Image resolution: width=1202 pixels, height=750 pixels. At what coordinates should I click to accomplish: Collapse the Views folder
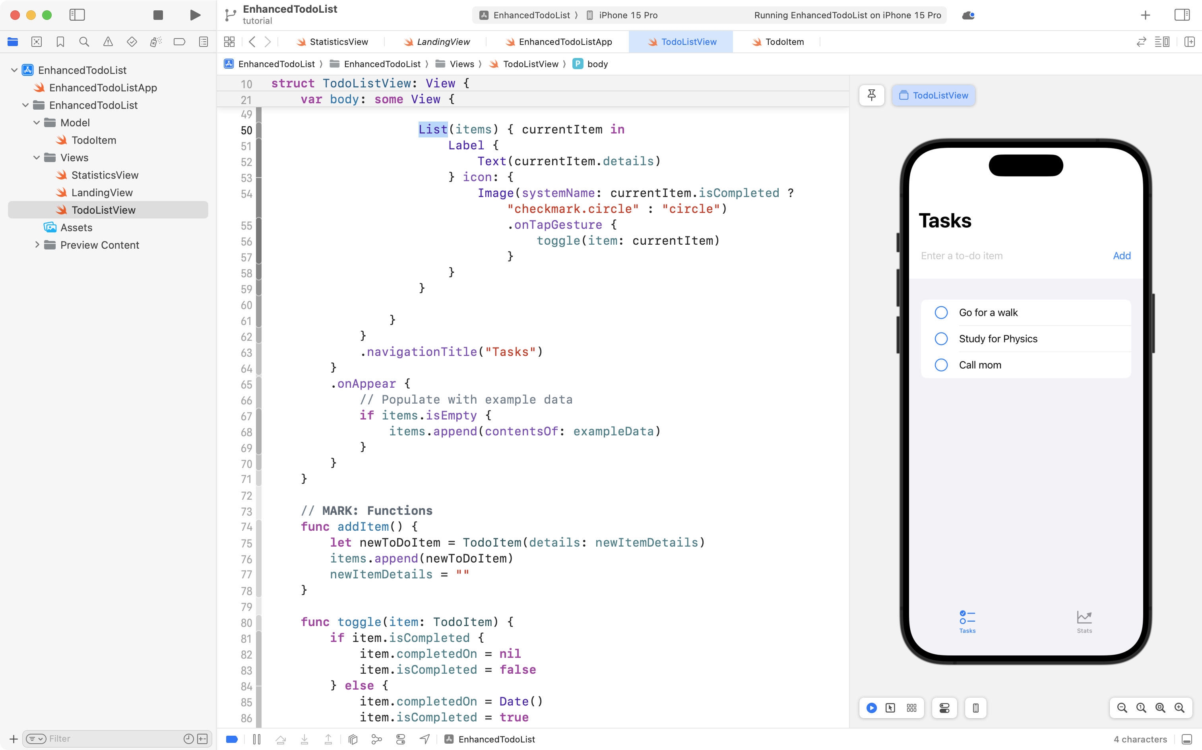click(36, 158)
